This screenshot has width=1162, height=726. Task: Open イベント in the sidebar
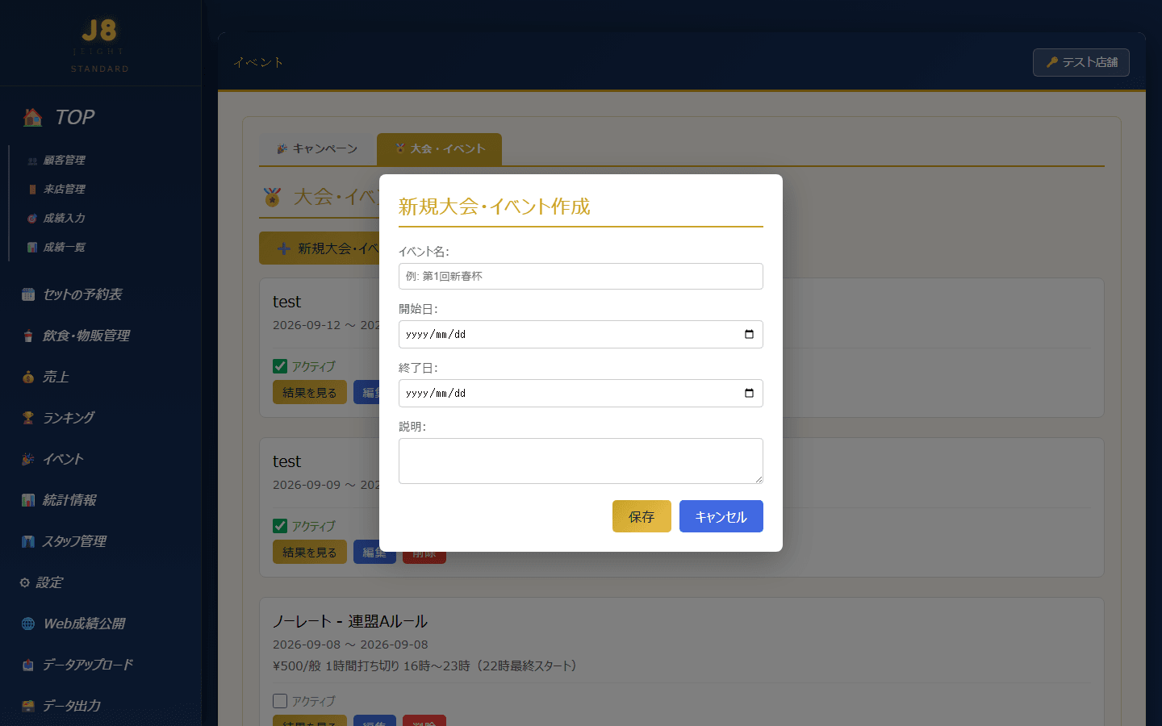(x=52, y=459)
